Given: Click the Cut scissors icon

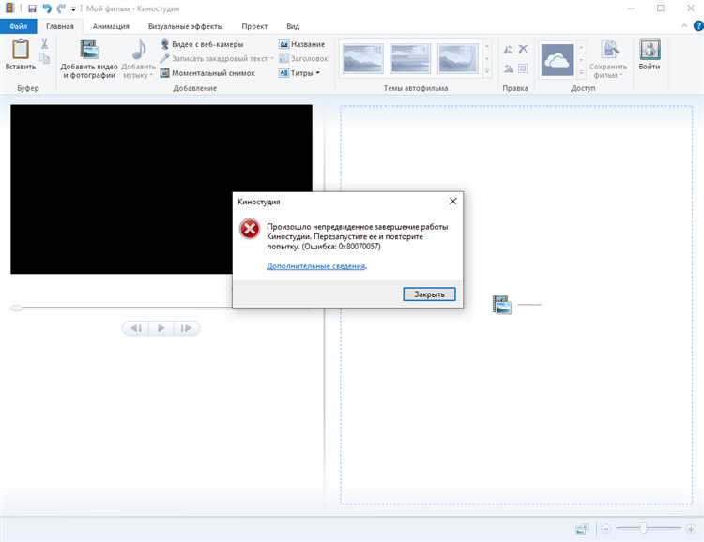Looking at the screenshot, I should point(44,44).
